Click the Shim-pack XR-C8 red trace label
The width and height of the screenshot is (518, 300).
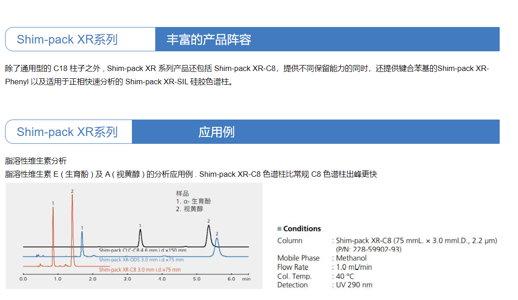click(140, 270)
